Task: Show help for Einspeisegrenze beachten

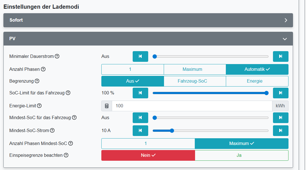Action: (x=66, y=155)
